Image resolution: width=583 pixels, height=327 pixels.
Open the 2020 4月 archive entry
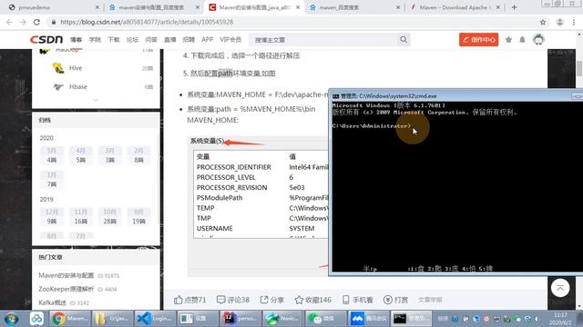click(81, 155)
